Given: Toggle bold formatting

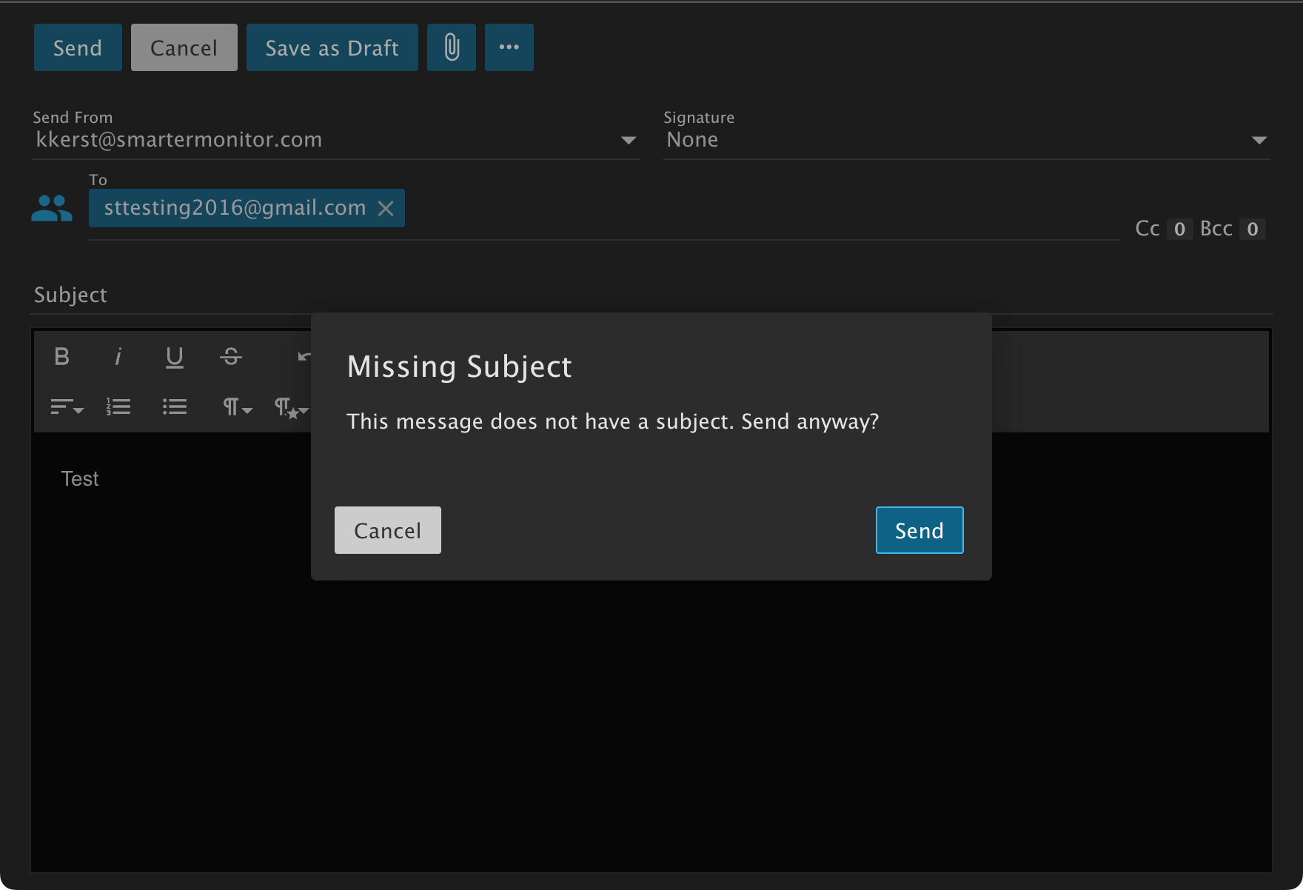Looking at the screenshot, I should [x=62, y=357].
